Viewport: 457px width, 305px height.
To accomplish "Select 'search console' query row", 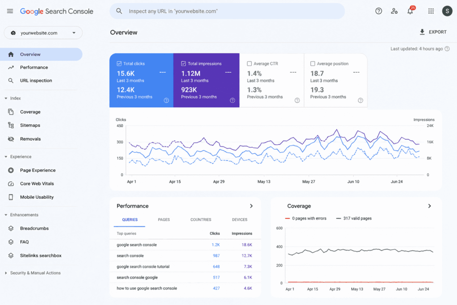I will tap(185, 256).
